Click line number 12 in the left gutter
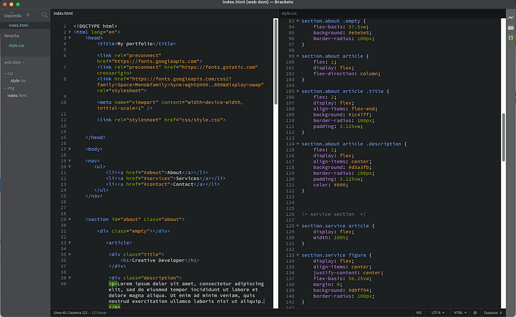 click(x=64, y=120)
